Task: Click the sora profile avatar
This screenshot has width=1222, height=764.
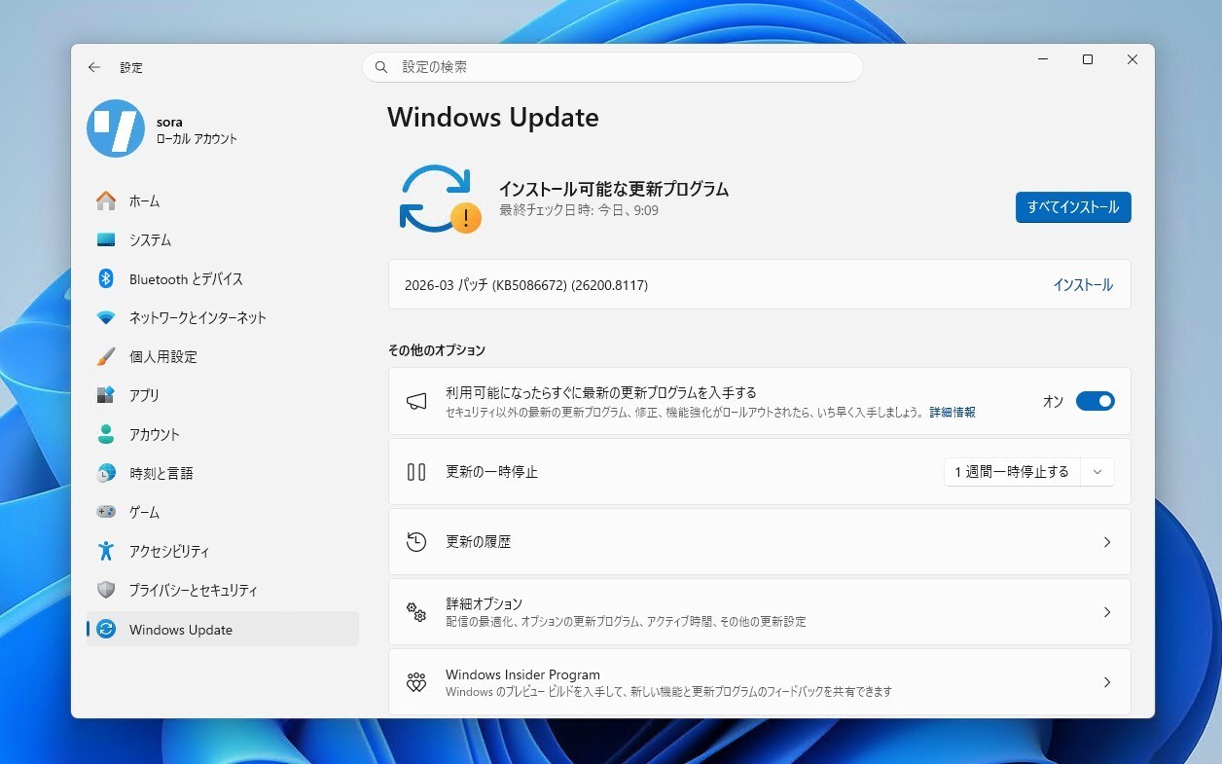Action: coord(116,128)
